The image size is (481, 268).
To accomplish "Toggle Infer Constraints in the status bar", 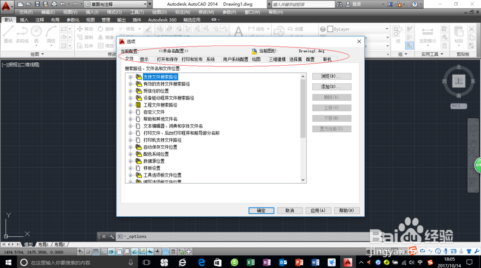I will click(x=80, y=252).
